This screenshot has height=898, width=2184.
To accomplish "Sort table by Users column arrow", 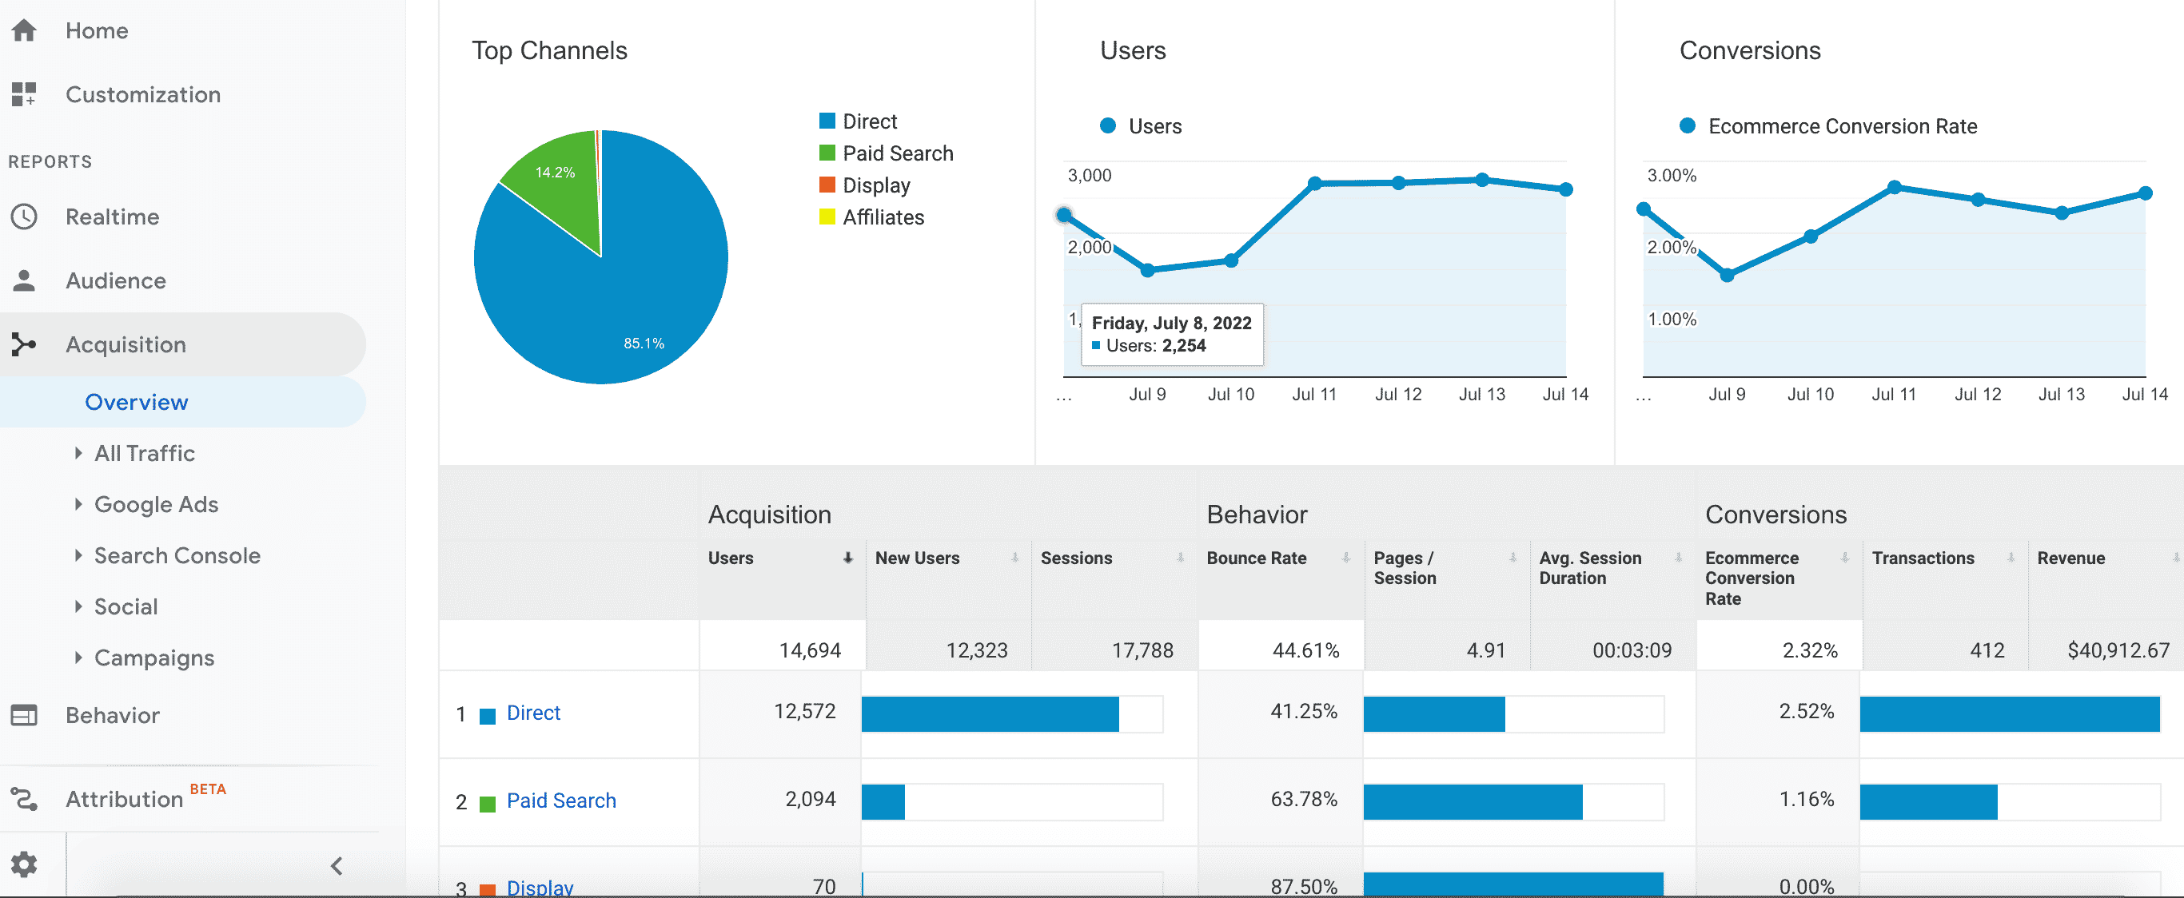I will pyautogui.click(x=847, y=558).
